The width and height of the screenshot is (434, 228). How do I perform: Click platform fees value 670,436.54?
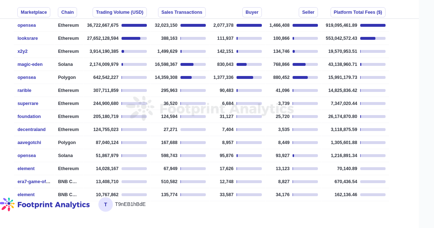click(x=346, y=182)
